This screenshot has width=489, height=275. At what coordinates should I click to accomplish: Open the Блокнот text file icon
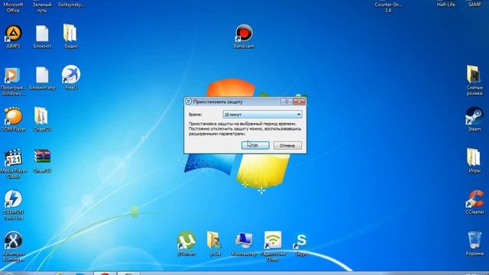point(42,34)
